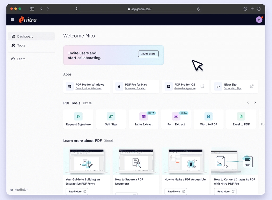Open Learn in the sidebar
The width and height of the screenshot is (272, 200).
point(31,59)
